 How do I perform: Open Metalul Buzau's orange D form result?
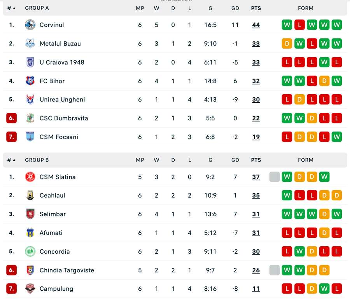pyautogui.click(x=287, y=44)
